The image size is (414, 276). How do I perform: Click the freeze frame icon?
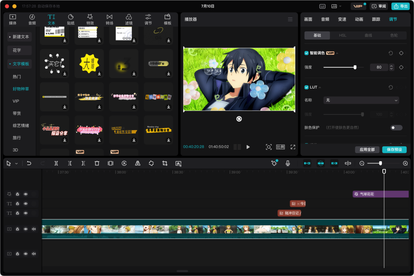tap(111, 163)
